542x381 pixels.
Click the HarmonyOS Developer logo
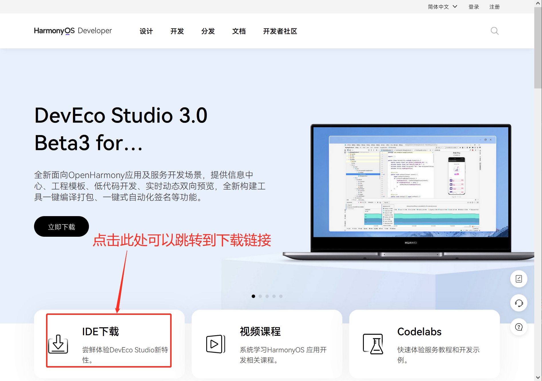pyautogui.click(x=73, y=31)
